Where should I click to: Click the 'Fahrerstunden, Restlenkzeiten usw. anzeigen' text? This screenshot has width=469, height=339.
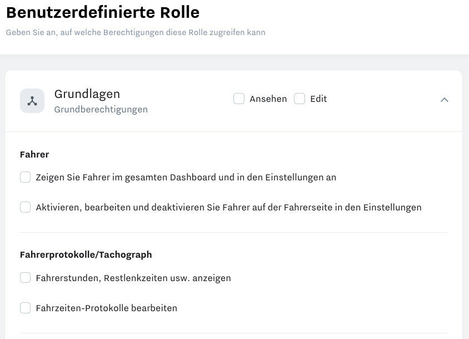[133, 278]
